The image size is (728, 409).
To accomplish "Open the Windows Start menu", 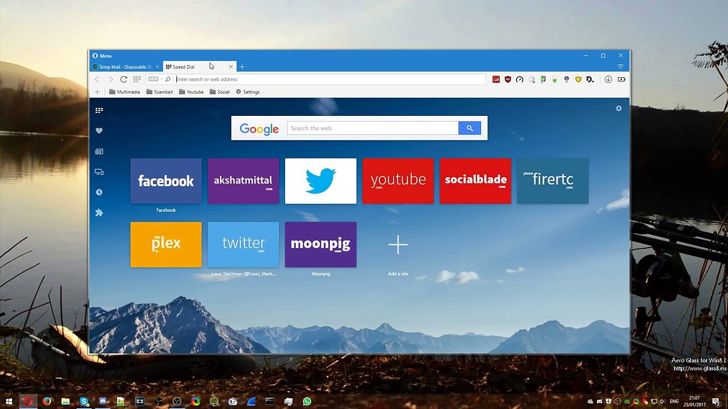I will (x=9, y=402).
